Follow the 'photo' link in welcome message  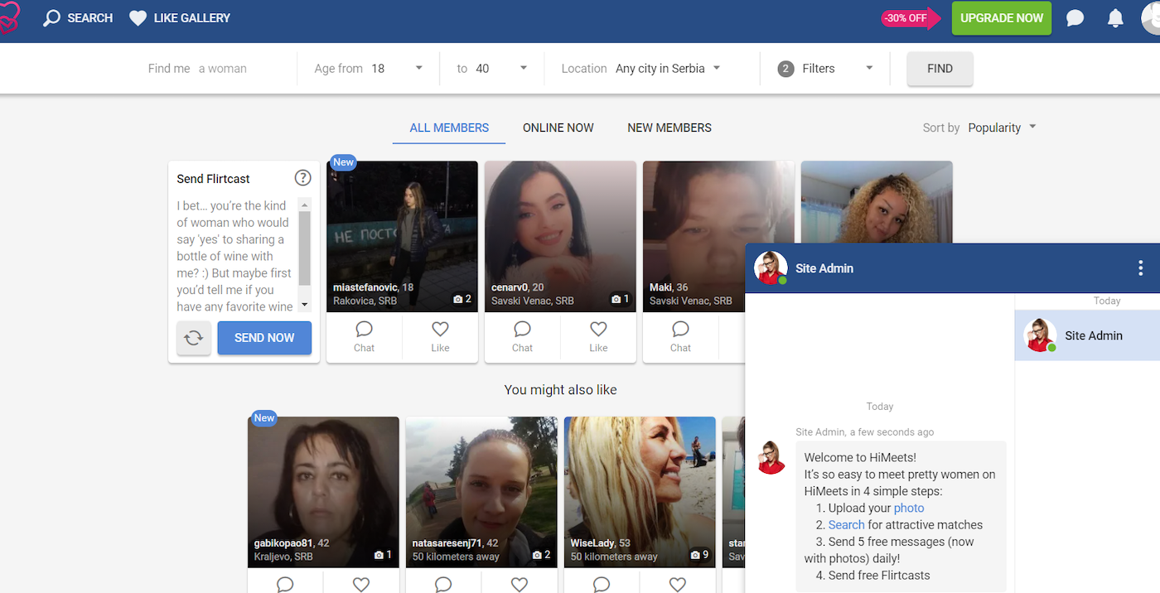click(x=909, y=508)
